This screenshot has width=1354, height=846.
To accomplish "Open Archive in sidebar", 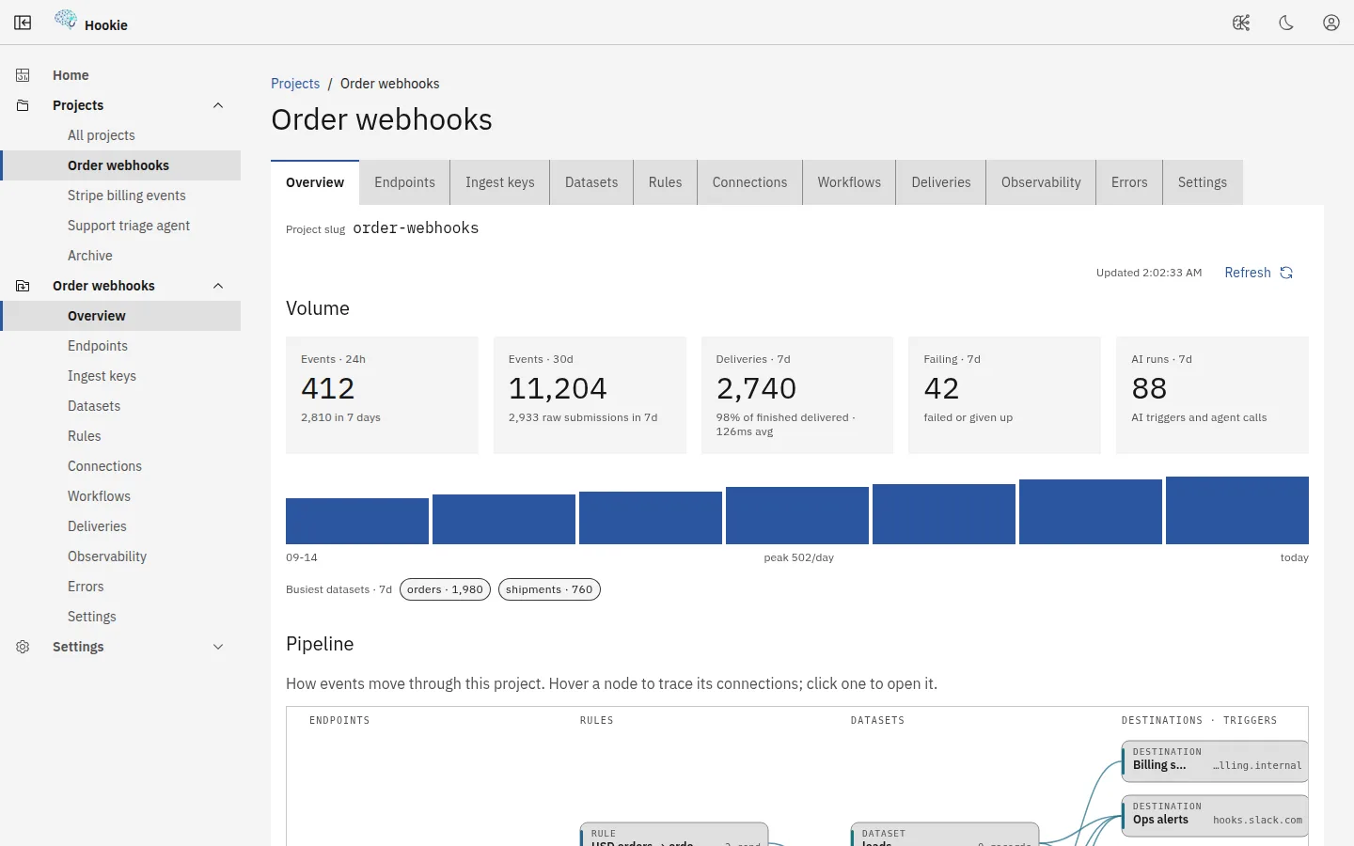I will coord(120,256).
